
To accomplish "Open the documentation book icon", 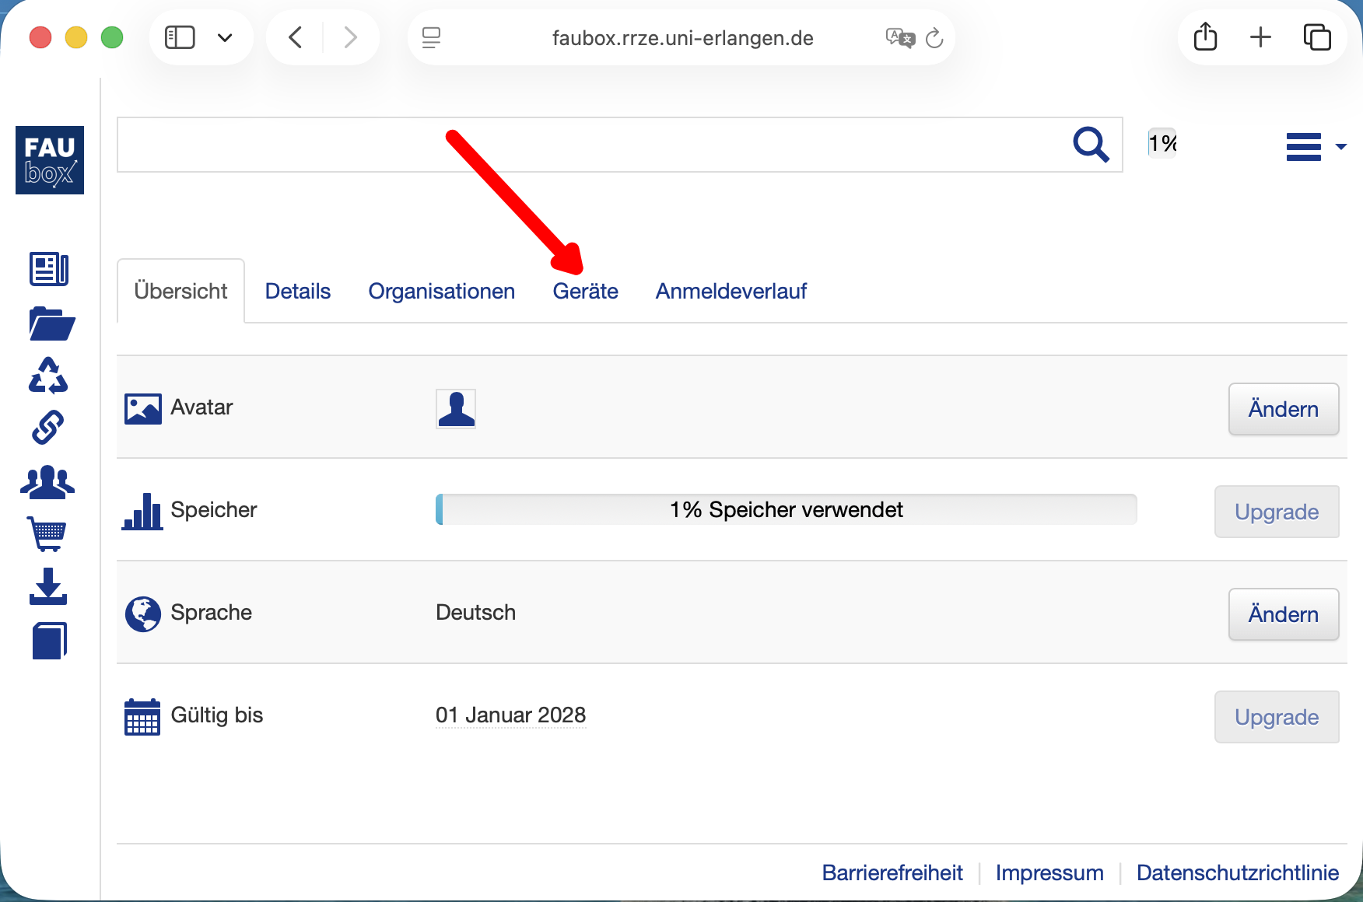I will (49, 641).
